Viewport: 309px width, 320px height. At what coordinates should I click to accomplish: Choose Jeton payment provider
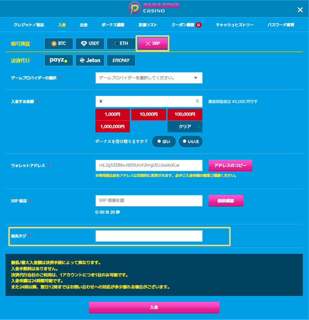pos(90,60)
